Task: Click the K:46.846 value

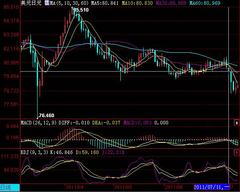Action: tap(61, 152)
